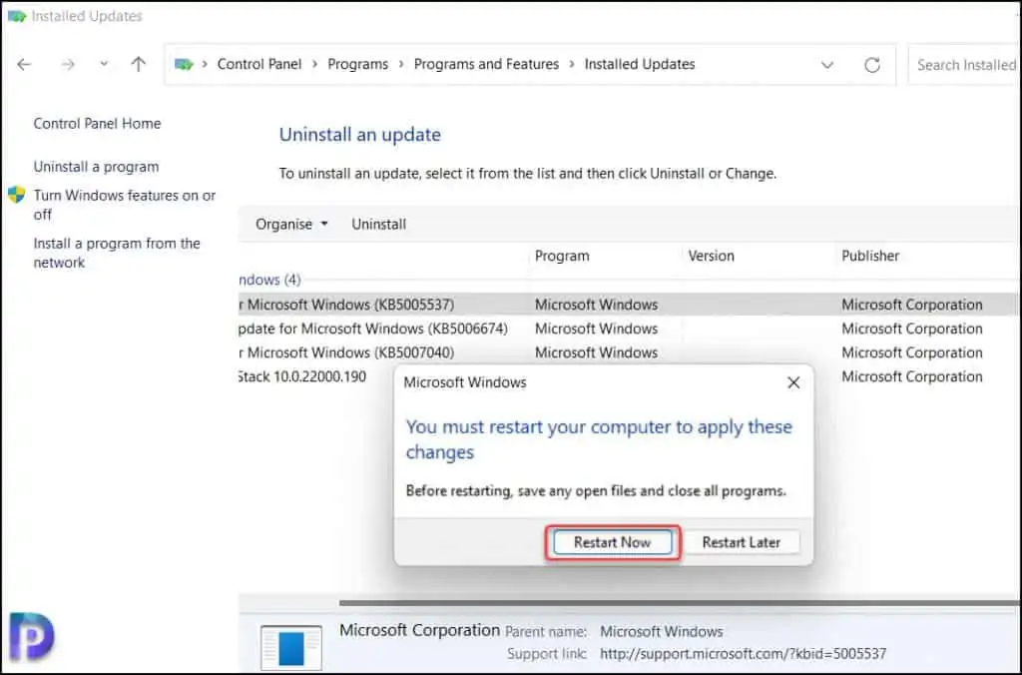This screenshot has width=1022, height=675.
Task: Click the Back navigation arrow
Action: (24, 64)
